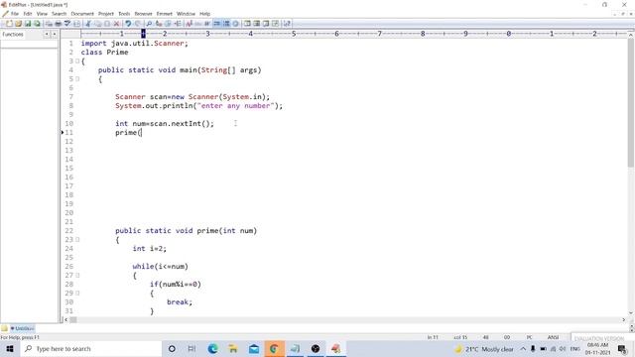
Task: Open the weather widget '21°C Mostly clear'
Action: [x=484, y=349]
